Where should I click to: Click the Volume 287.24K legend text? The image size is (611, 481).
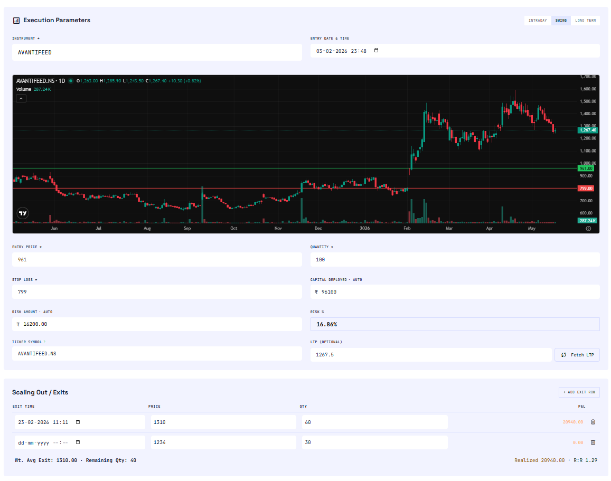click(33, 89)
